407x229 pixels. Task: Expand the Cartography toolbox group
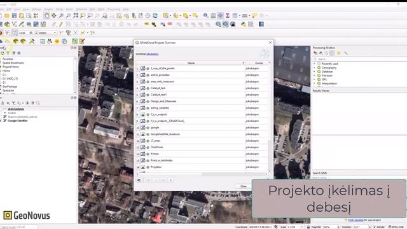[x=315, y=67]
